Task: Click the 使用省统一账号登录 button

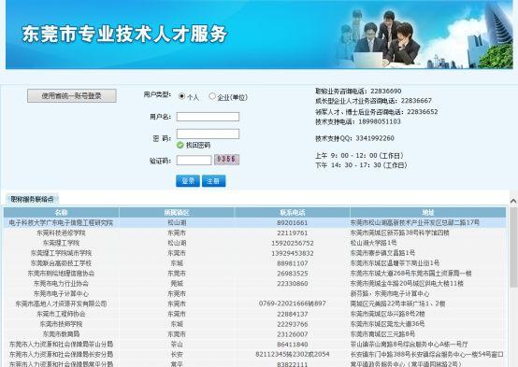Action: pyautogui.click(x=72, y=95)
